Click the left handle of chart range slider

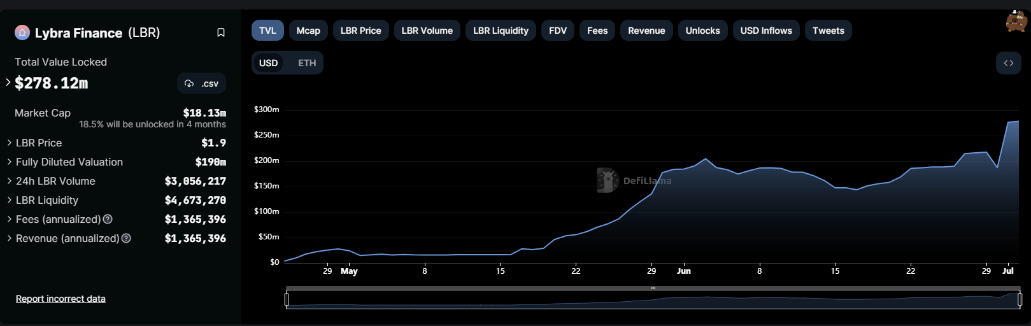point(287,299)
